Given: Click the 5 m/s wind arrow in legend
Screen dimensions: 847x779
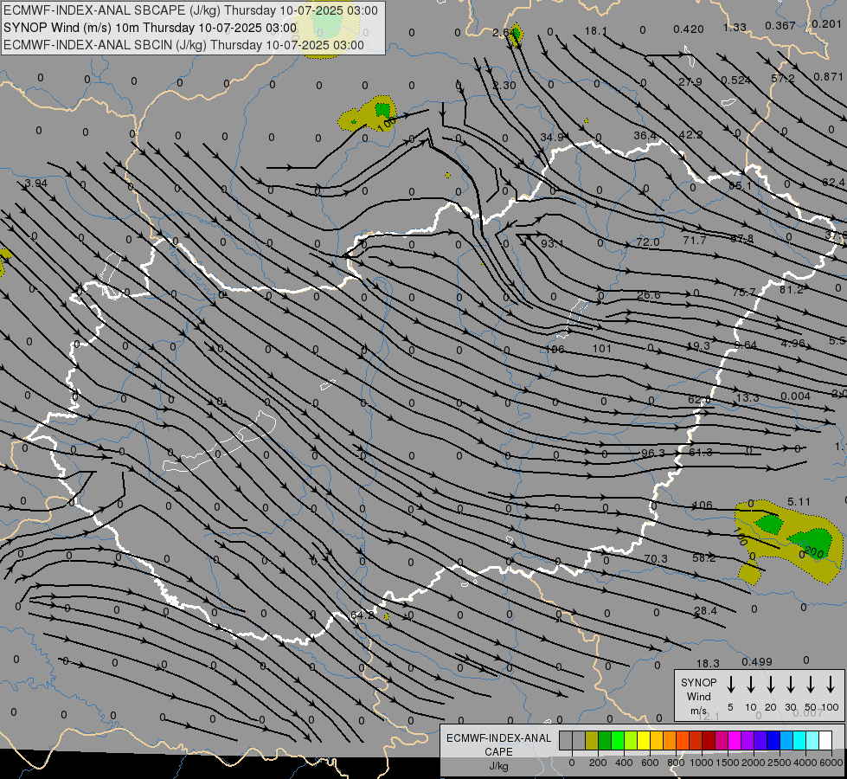Looking at the screenshot, I should pyautogui.click(x=730, y=685).
